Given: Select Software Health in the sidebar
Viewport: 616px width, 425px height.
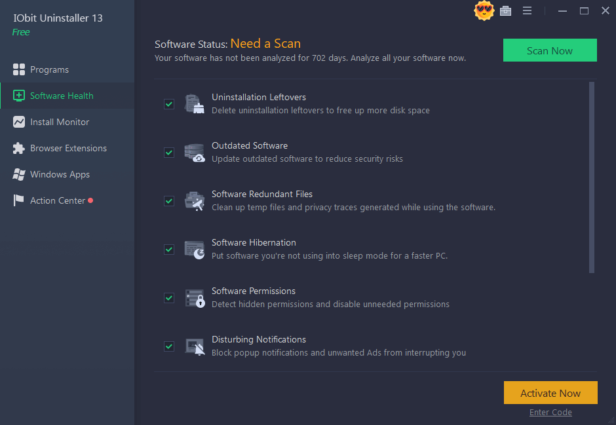Looking at the screenshot, I should coord(67,96).
